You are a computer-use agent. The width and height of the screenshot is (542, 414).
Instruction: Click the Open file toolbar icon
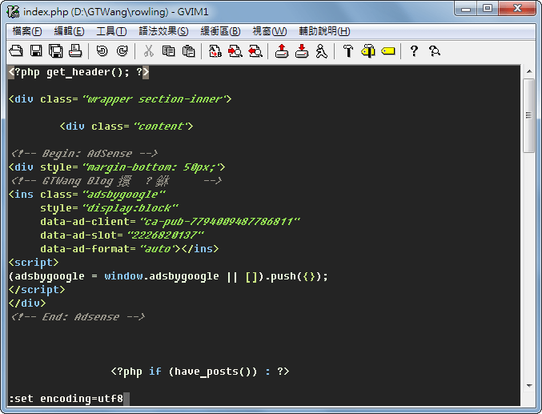(16, 51)
